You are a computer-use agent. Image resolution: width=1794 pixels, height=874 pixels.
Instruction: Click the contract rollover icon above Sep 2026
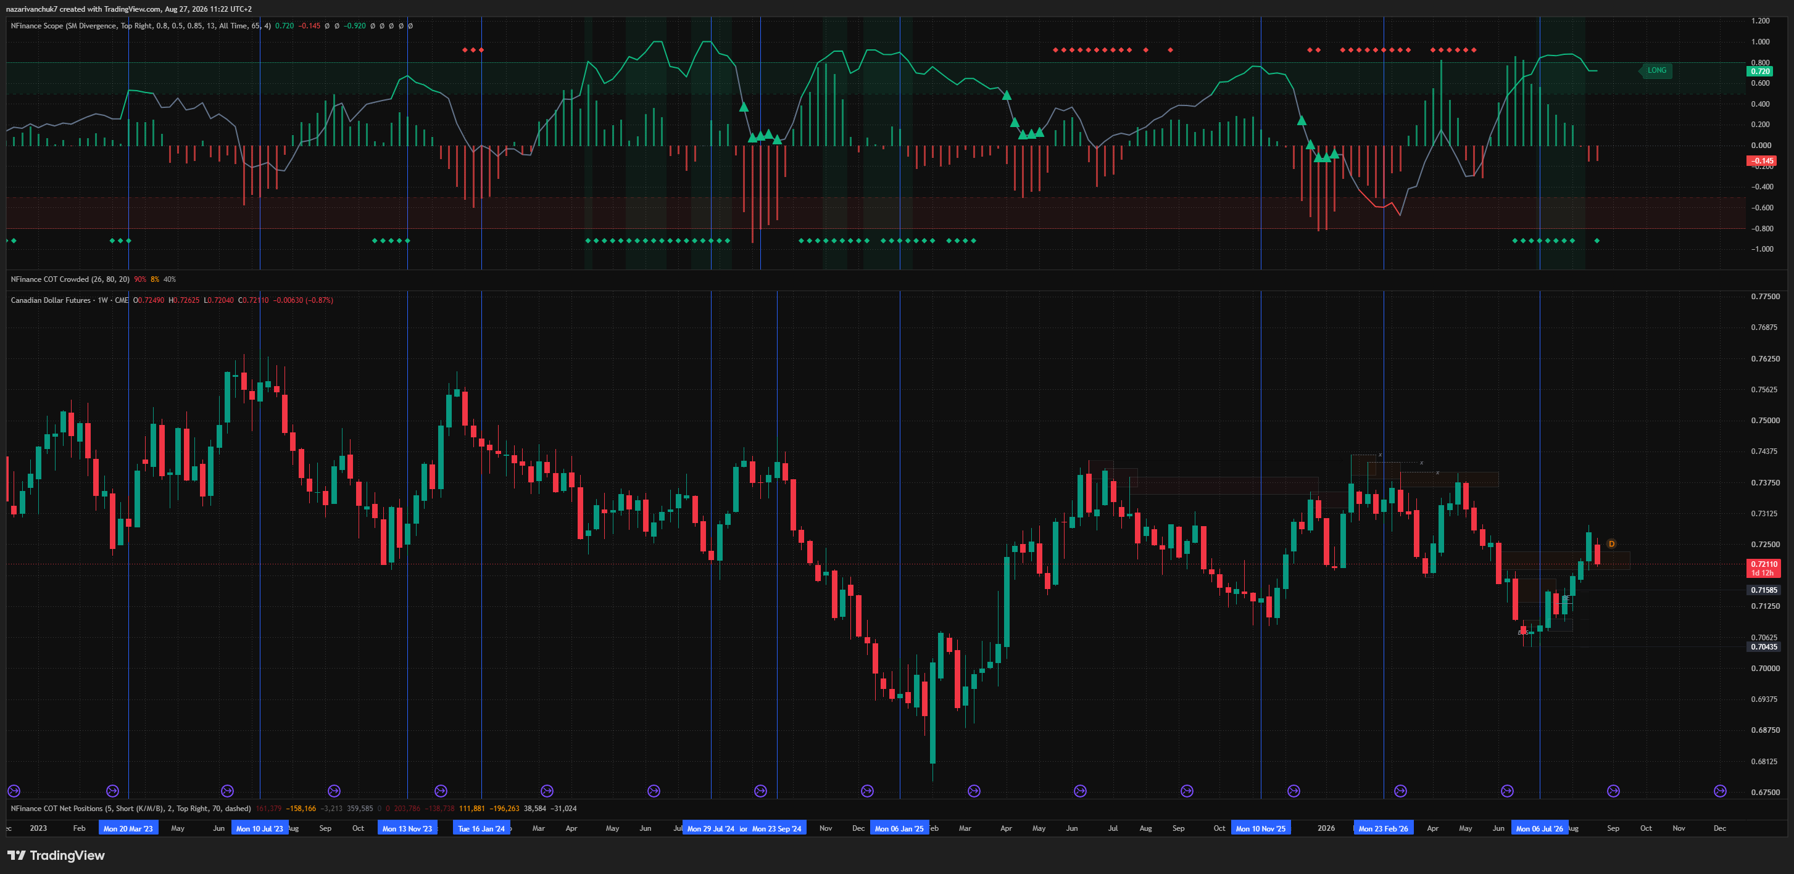point(1614,791)
